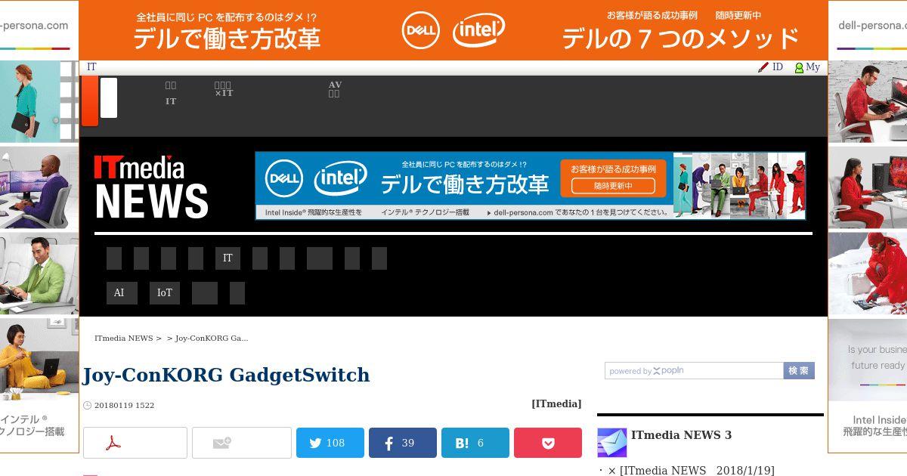The image size is (907, 476).
Task: Click the right dell-persona.com side ad
Action: (868, 227)
